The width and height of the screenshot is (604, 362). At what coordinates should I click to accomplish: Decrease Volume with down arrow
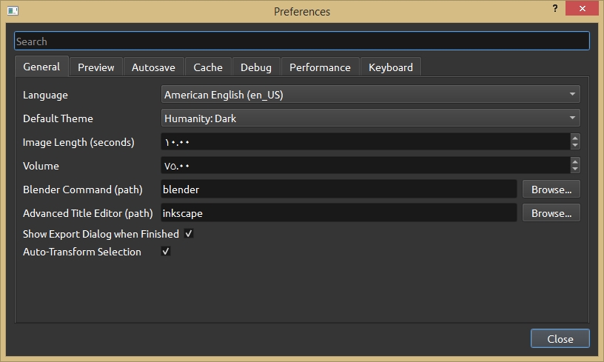575,169
